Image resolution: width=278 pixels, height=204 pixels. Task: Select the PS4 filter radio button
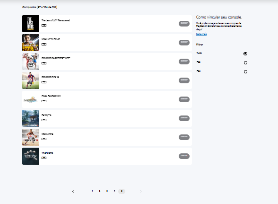245,72
